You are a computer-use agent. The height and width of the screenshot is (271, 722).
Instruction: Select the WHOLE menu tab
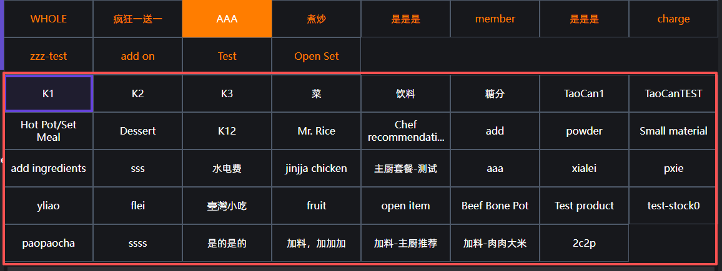[x=49, y=19]
